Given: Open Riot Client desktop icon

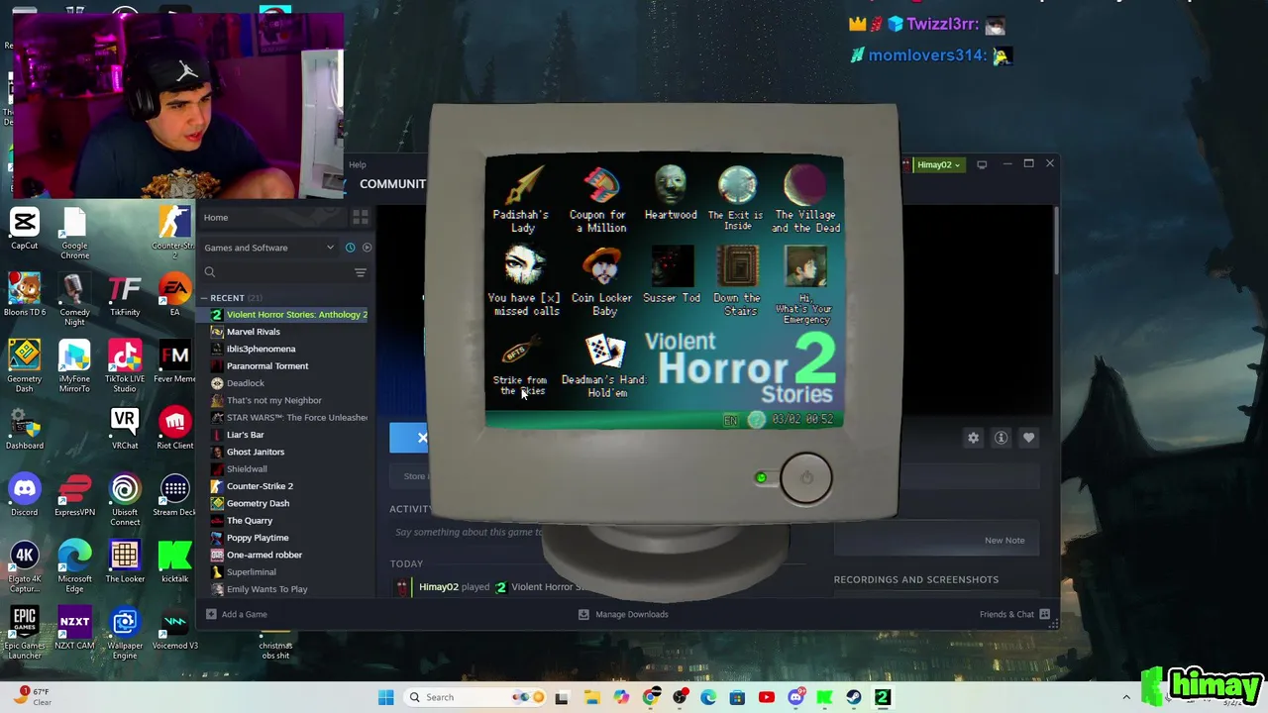Looking at the screenshot, I should point(175,428).
